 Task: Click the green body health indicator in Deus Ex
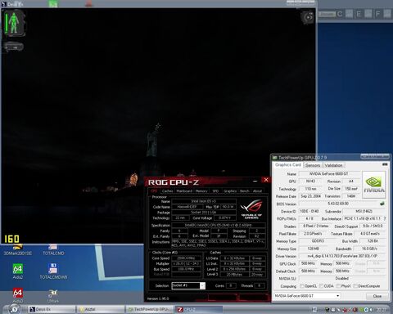pyautogui.click(x=14, y=23)
